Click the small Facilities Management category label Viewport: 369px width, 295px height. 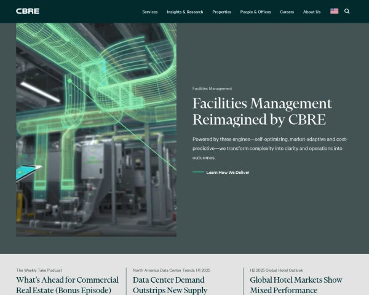coord(212,88)
